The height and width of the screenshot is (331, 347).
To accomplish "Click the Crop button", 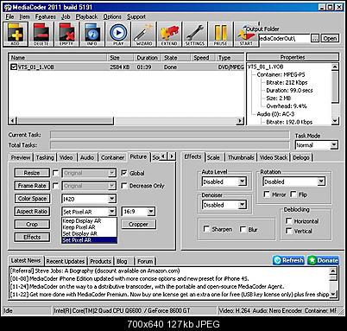I will pos(32,224).
